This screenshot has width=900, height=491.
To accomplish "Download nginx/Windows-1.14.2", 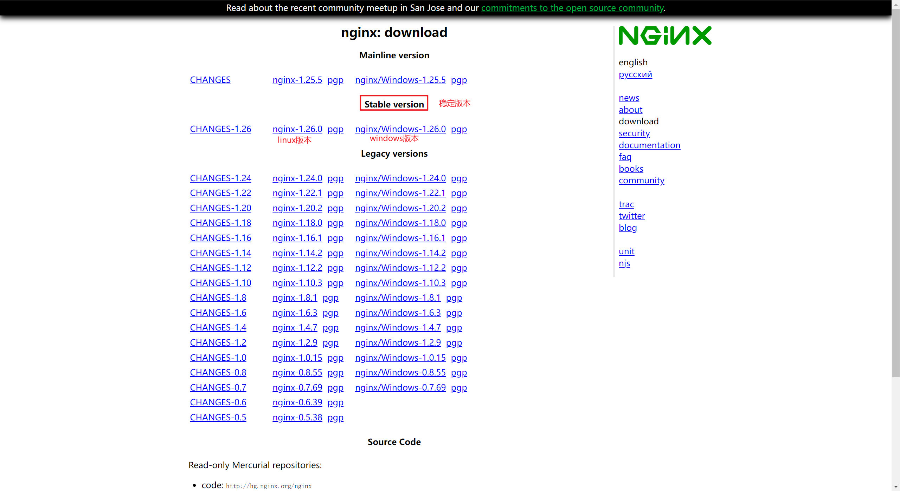I will click(x=400, y=253).
